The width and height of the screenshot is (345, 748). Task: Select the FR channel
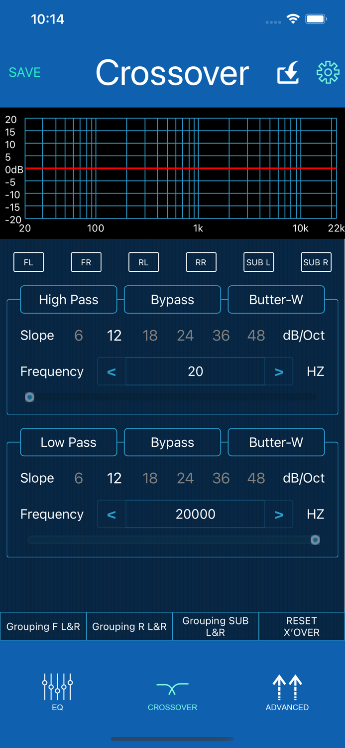[86, 262]
